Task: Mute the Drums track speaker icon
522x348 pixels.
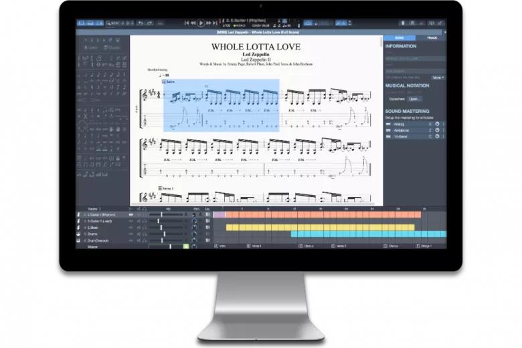Action: pos(139,234)
